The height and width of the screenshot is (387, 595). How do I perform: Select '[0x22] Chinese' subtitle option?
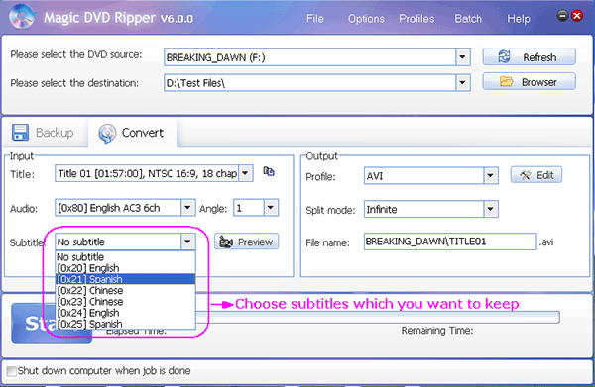126,290
